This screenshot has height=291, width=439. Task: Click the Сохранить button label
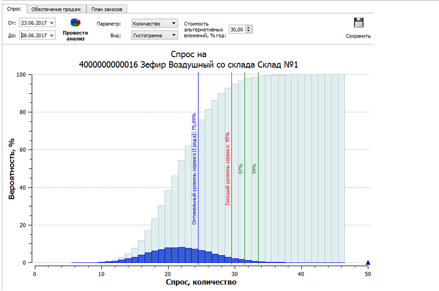pyautogui.click(x=358, y=36)
